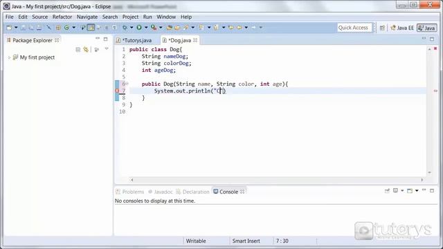Screen dimensions: 443x249
Task: Click the Open Task folder icon
Action: click(x=177, y=28)
